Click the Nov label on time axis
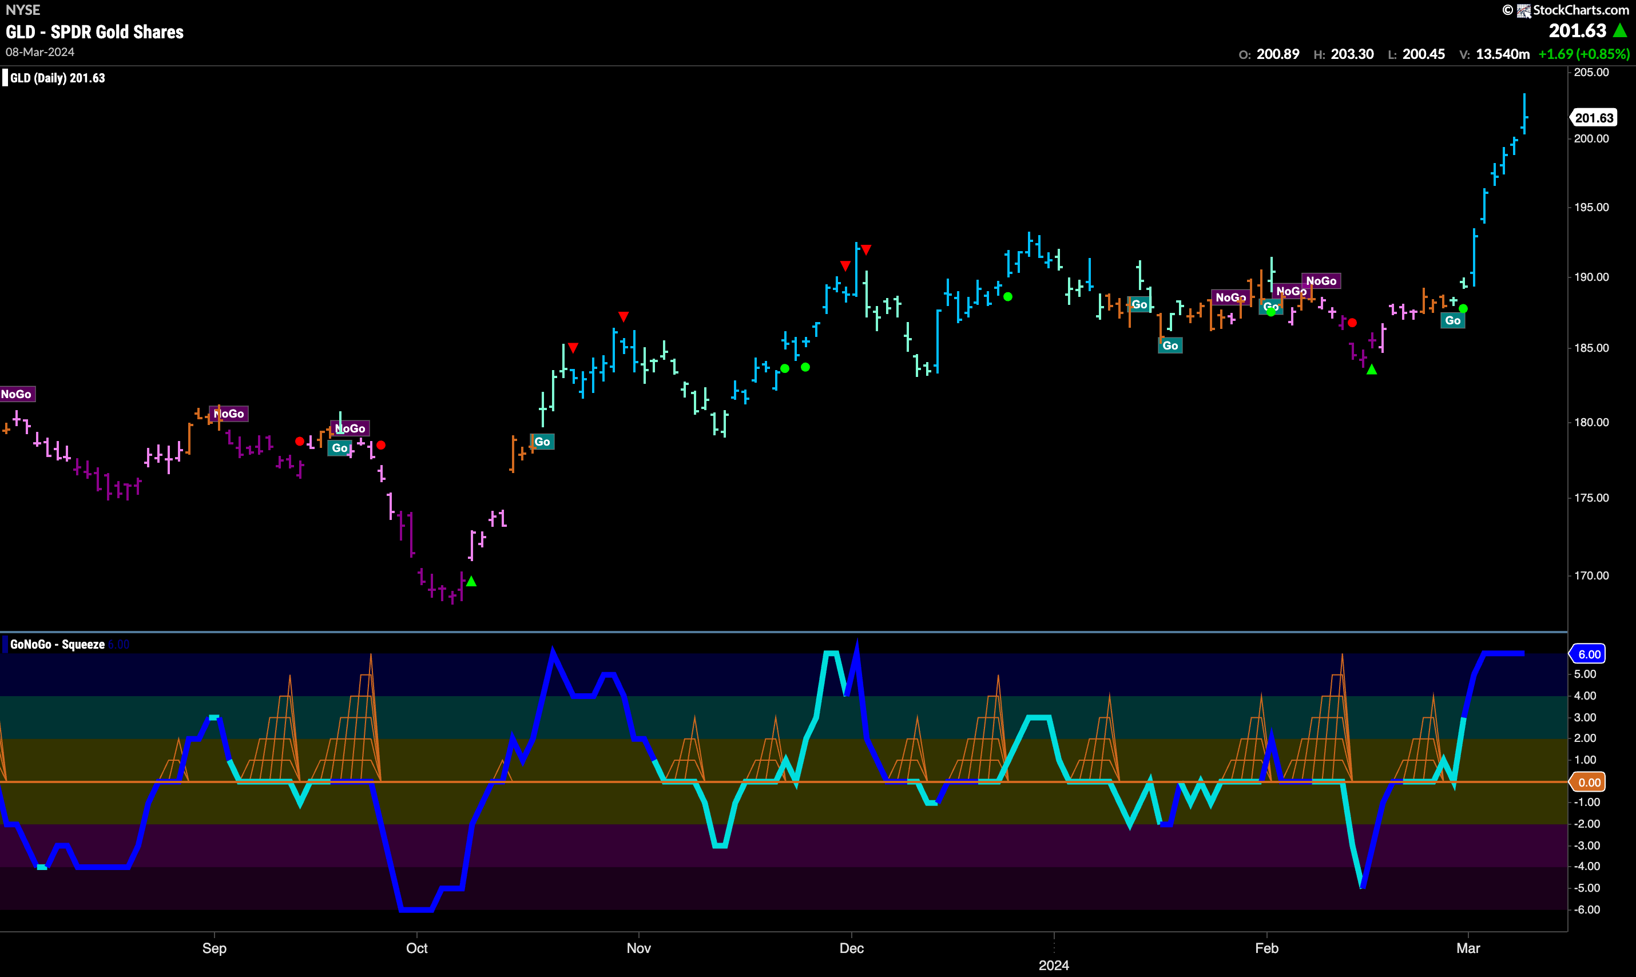Screen dimensions: 1636x977 click(638, 948)
